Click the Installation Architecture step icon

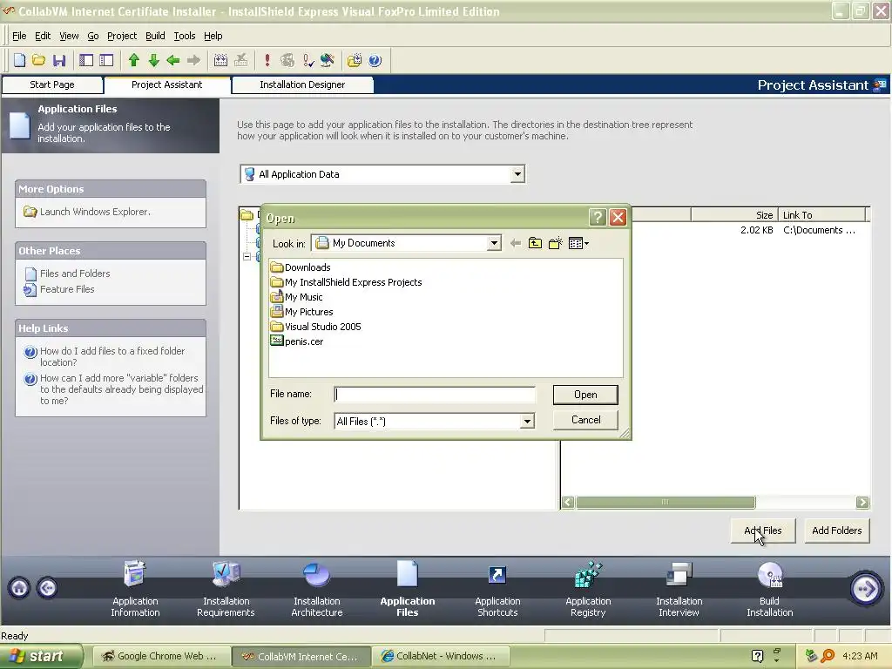[x=316, y=574]
